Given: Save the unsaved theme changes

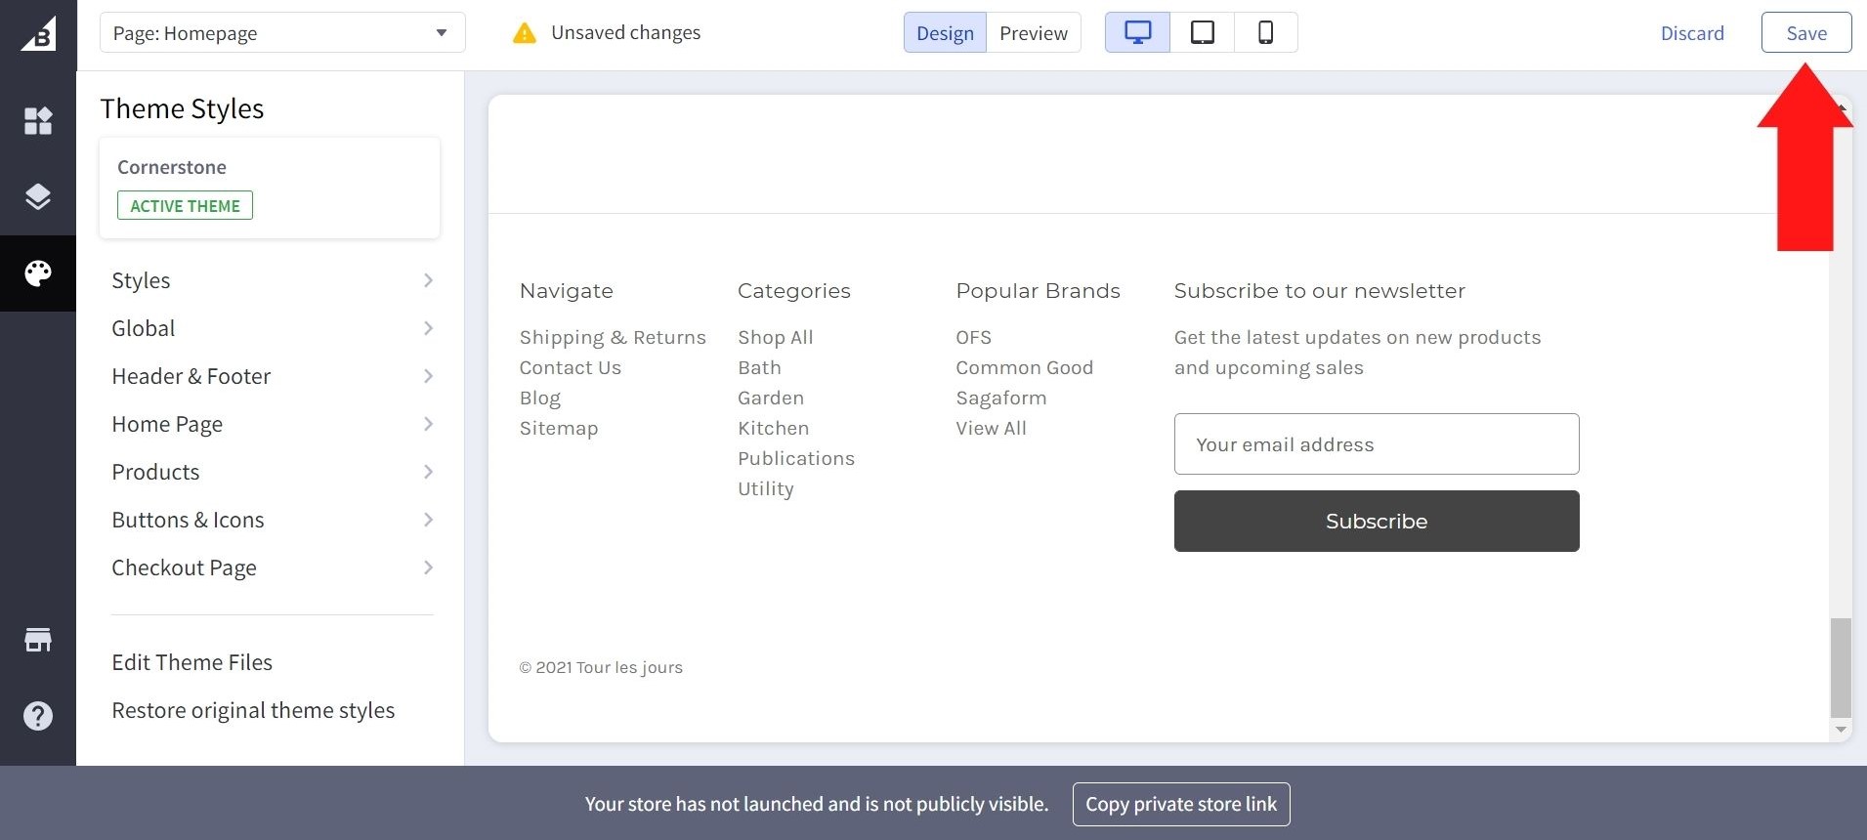Looking at the screenshot, I should click(1805, 33).
